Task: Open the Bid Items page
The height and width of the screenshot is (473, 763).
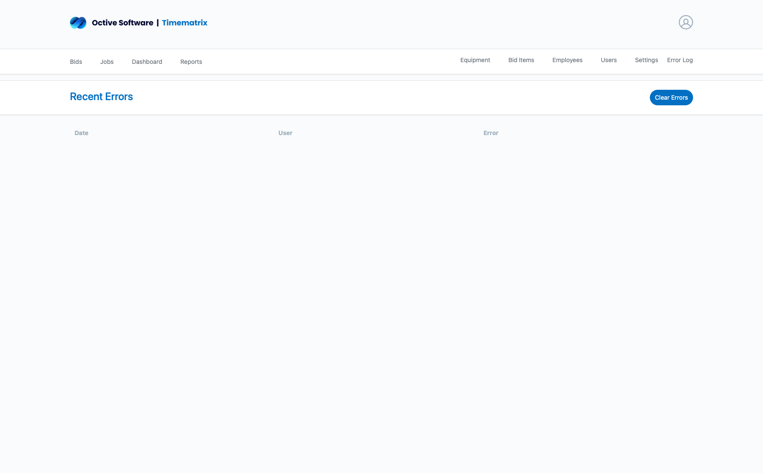Action: coord(521,60)
